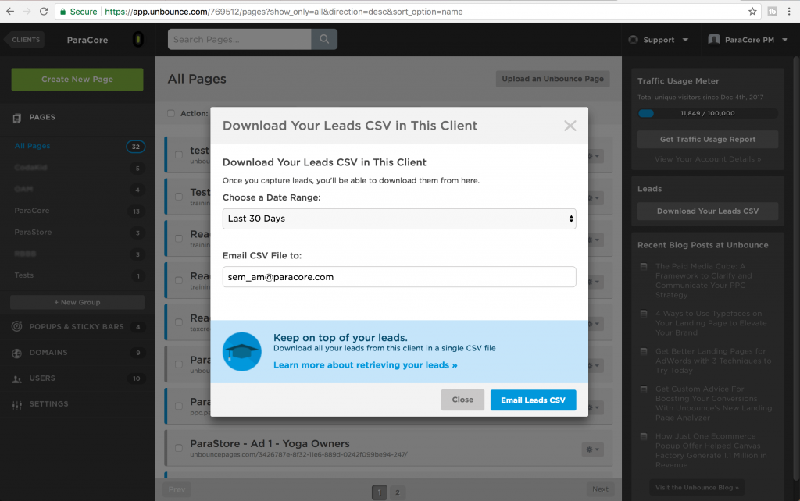
Task: Open ParaStore - Ad 1 - Yoga Owners page
Action: pyautogui.click(x=270, y=444)
